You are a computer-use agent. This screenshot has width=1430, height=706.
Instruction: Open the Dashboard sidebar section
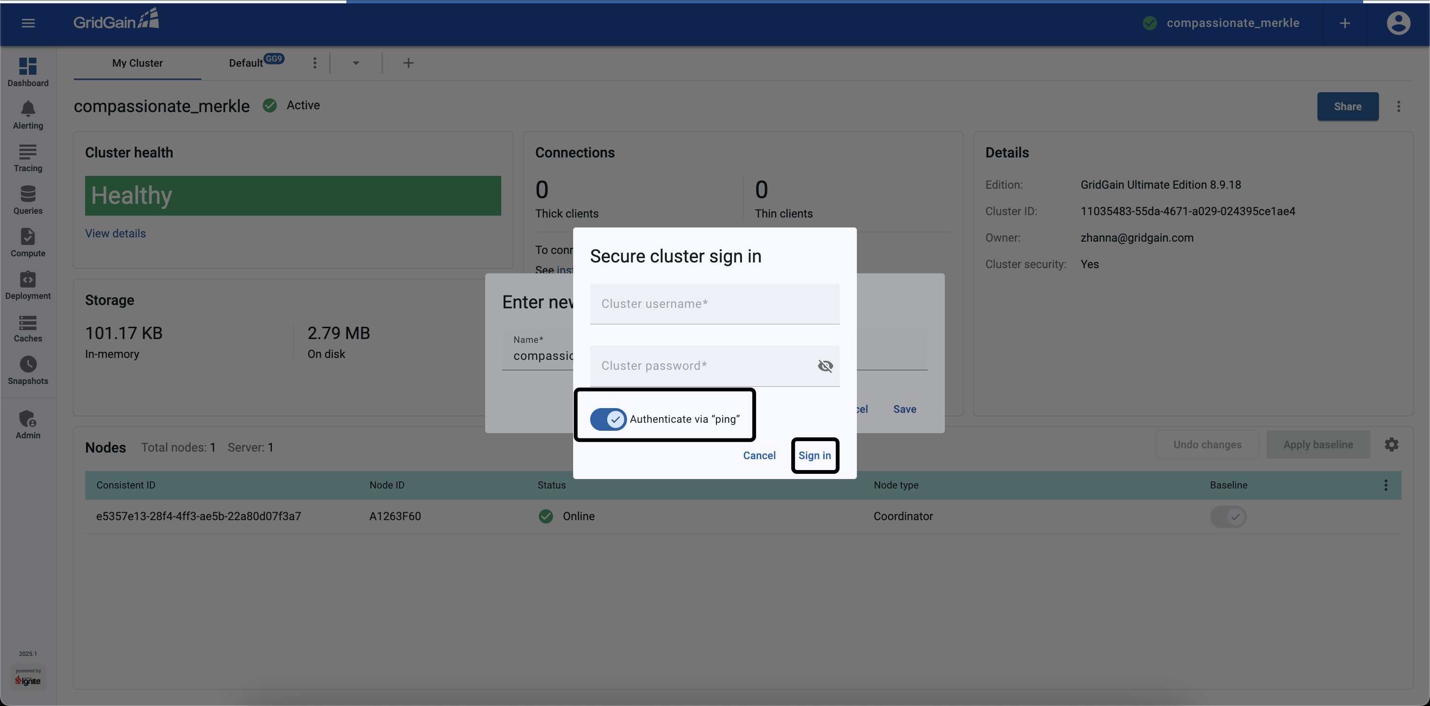28,72
